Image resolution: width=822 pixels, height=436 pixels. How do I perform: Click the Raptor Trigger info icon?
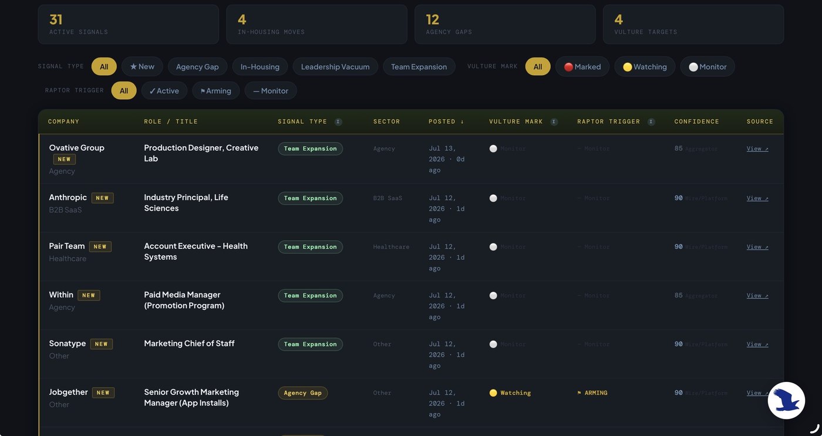pyautogui.click(x=651, y=121)
